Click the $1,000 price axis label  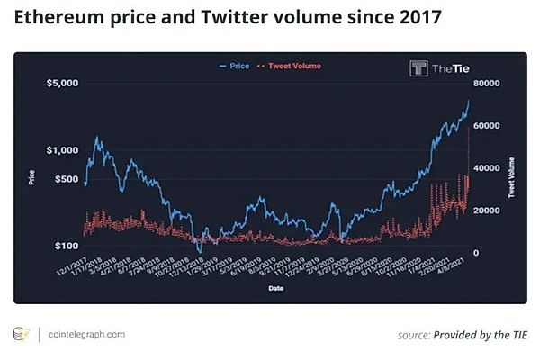(x=62, y=150)
